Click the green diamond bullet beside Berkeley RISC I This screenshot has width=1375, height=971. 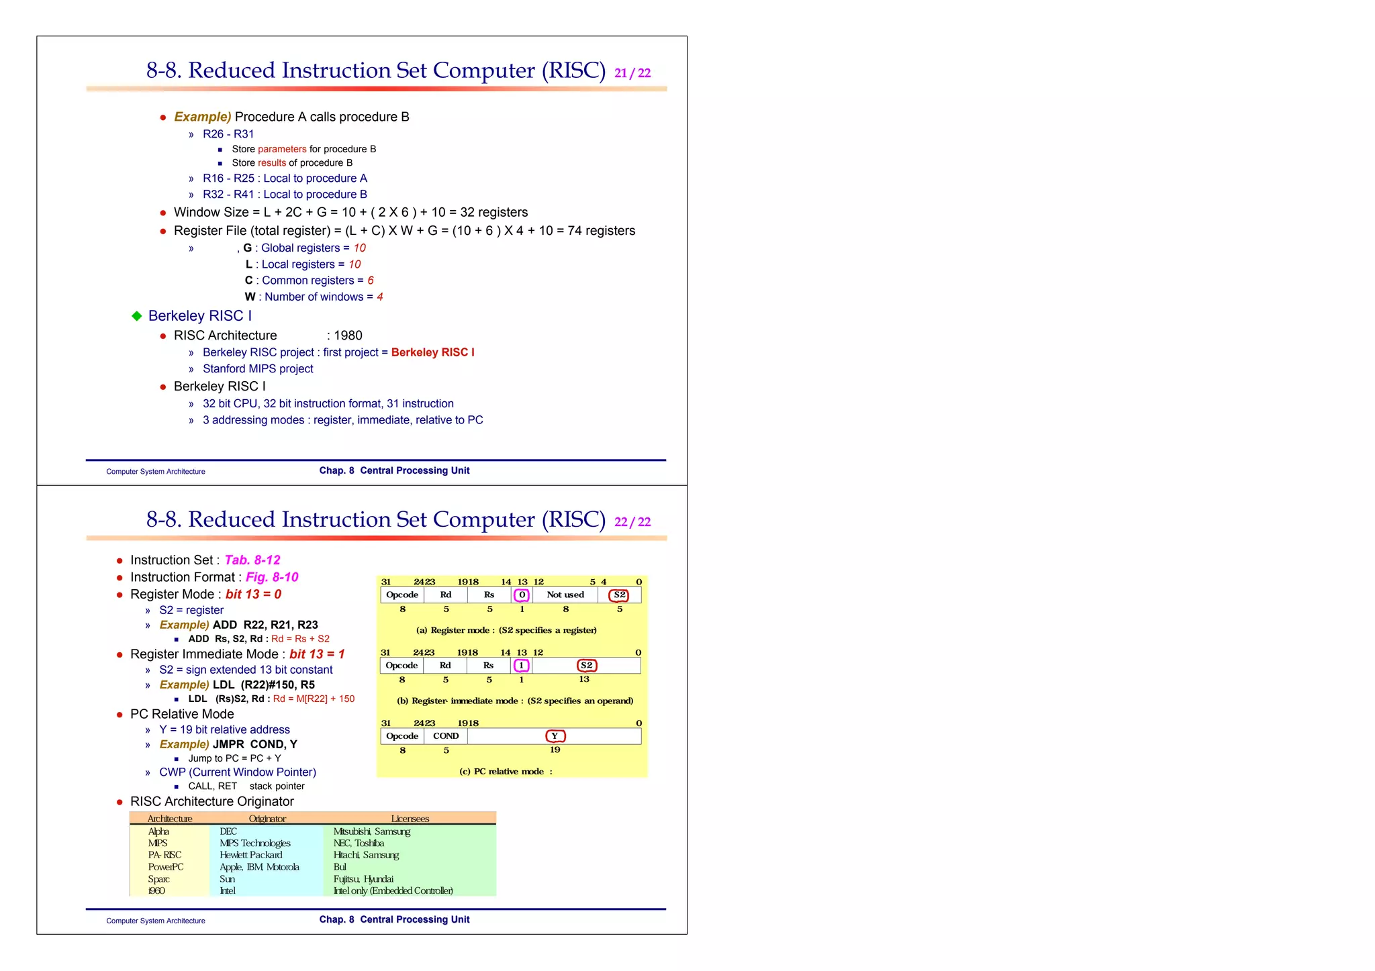point(137,316)
